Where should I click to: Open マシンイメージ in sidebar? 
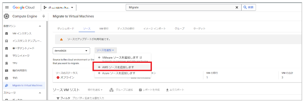[x=21, y=56]
